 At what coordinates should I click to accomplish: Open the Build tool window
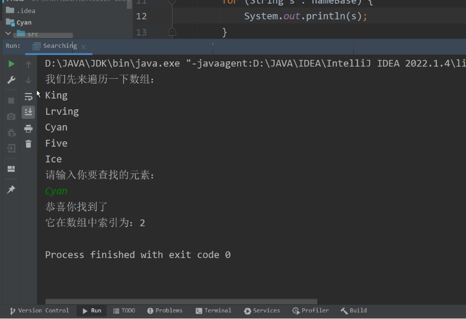354,311
